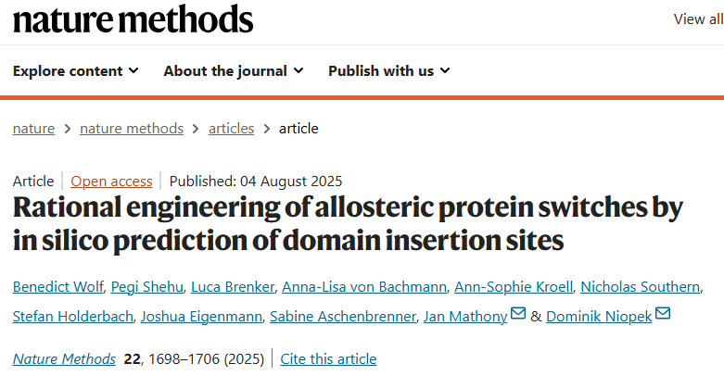724x376 pixels.
Task: Expand the Explore content dropdown
Action: (x=76, y=70)
